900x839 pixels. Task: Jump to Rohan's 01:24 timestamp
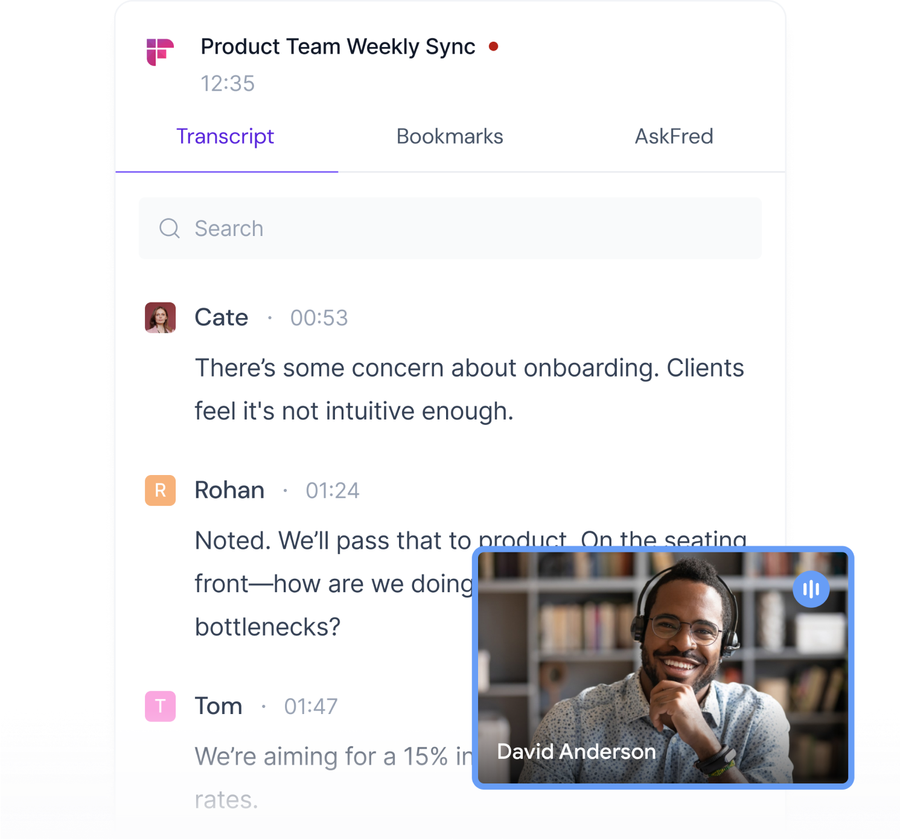tap(333, 491)
